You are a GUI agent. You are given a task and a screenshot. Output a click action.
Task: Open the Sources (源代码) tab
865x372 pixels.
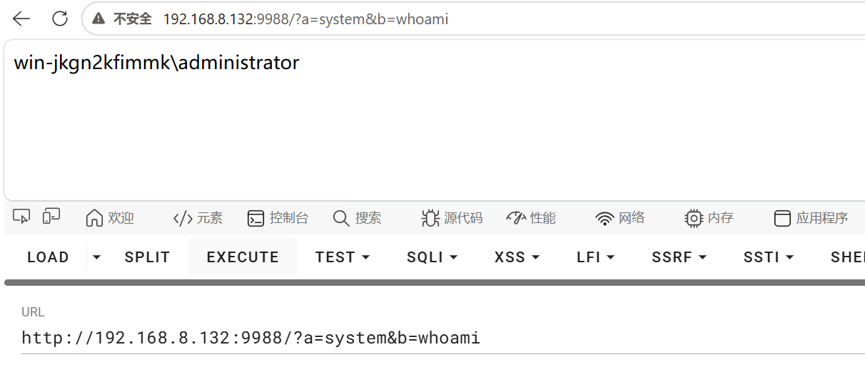[452, 218]
